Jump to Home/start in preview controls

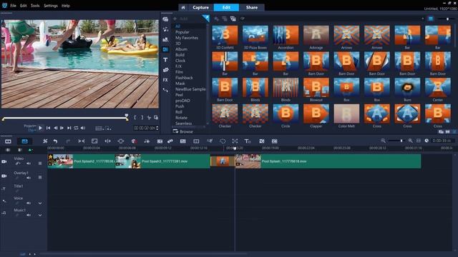(x=48, y=128)
